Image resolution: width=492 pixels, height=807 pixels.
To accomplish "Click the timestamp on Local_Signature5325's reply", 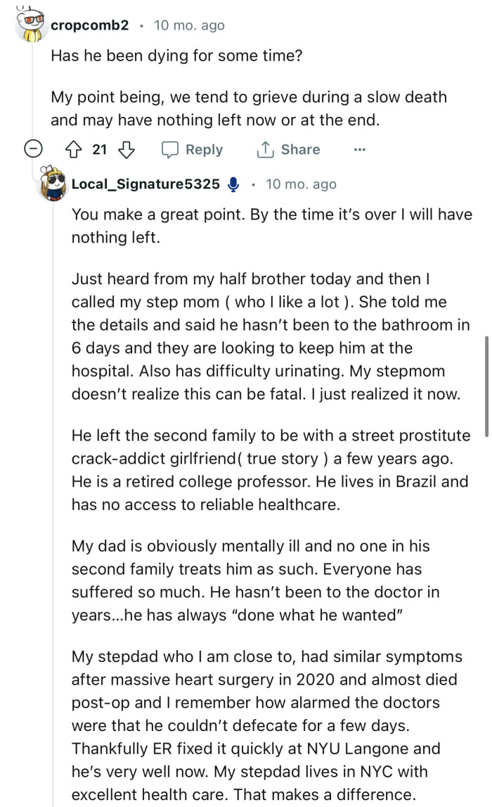I will pos(301,184).
